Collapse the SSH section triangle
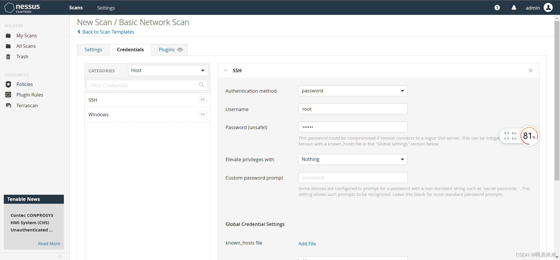Image resolution: width=560 pixels, height=260 pixels. pyautogui.click(x=225, y=71)
